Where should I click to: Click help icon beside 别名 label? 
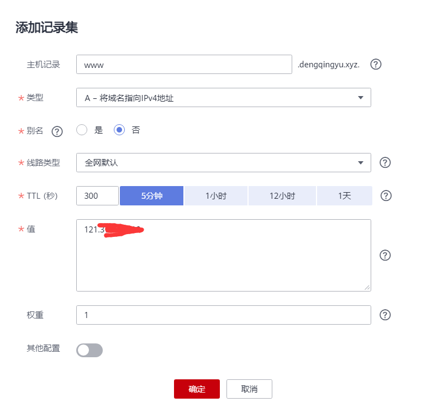click(x=57, y=131)
